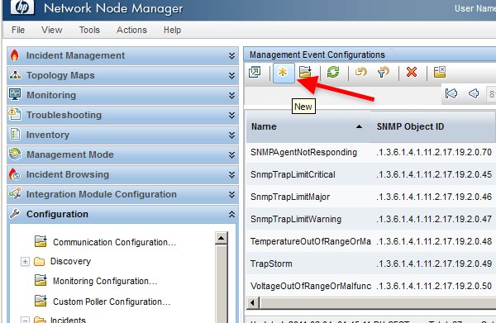Expand the Inventory workspace

[x=231, y=135]
